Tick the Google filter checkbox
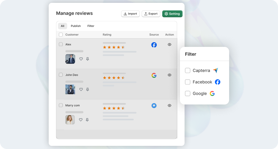Image resolution: width=278 pixels, height=149 pixels. pos(187,94)
